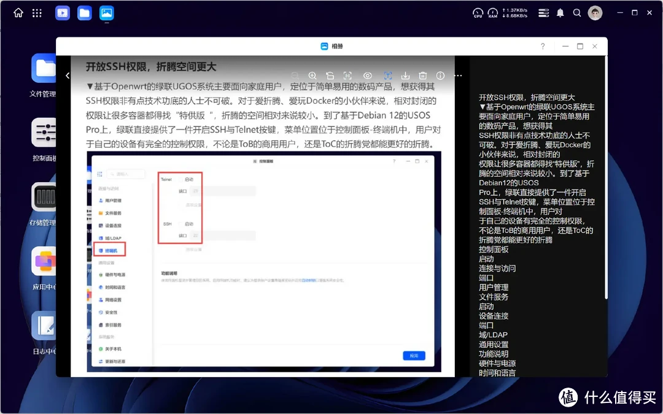This screenshot has height=414, width=663.
Task: Toggle the OCR text recognition tool
Action: [x=387, y=75]
